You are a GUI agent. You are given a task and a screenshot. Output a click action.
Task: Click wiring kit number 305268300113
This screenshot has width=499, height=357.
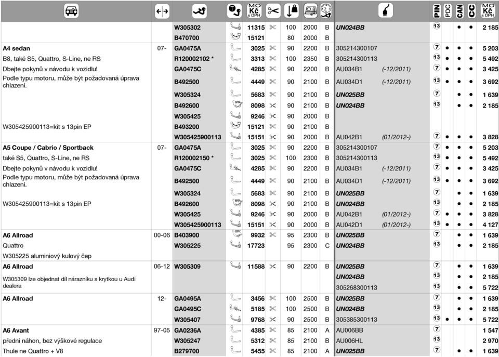coord(357,288)
